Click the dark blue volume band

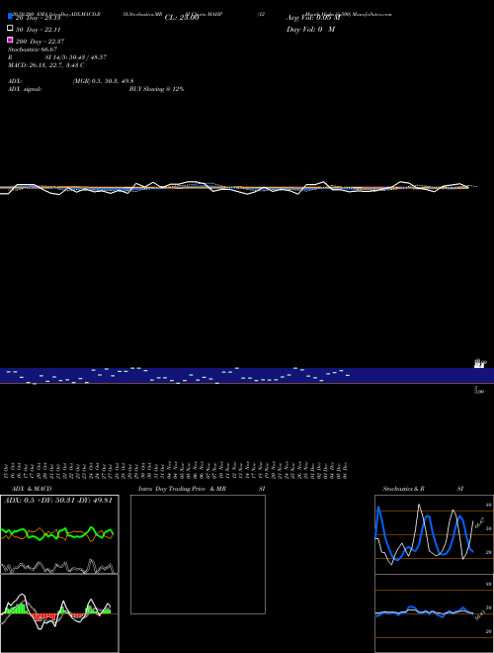[247, 376]
